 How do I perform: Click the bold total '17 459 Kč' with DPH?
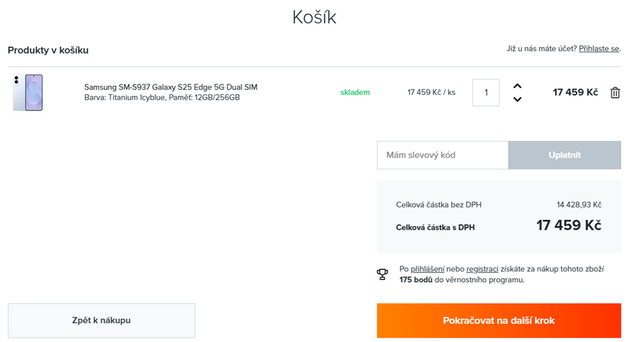click(569, 225)
